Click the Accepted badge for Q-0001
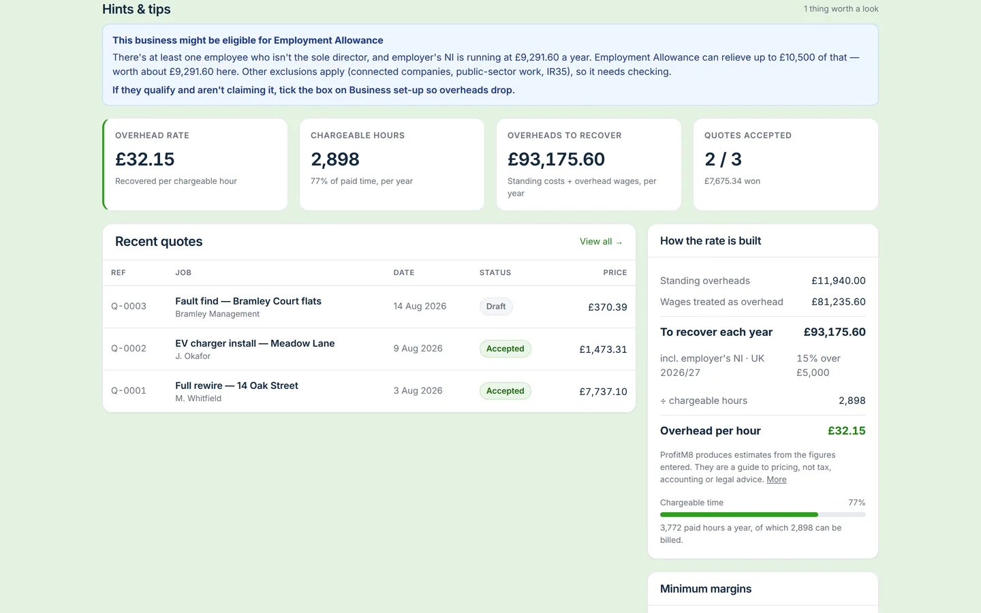Image resolution: width=981 pixels, height=613 pixels. pyautogui.click(x=505, y=391)
